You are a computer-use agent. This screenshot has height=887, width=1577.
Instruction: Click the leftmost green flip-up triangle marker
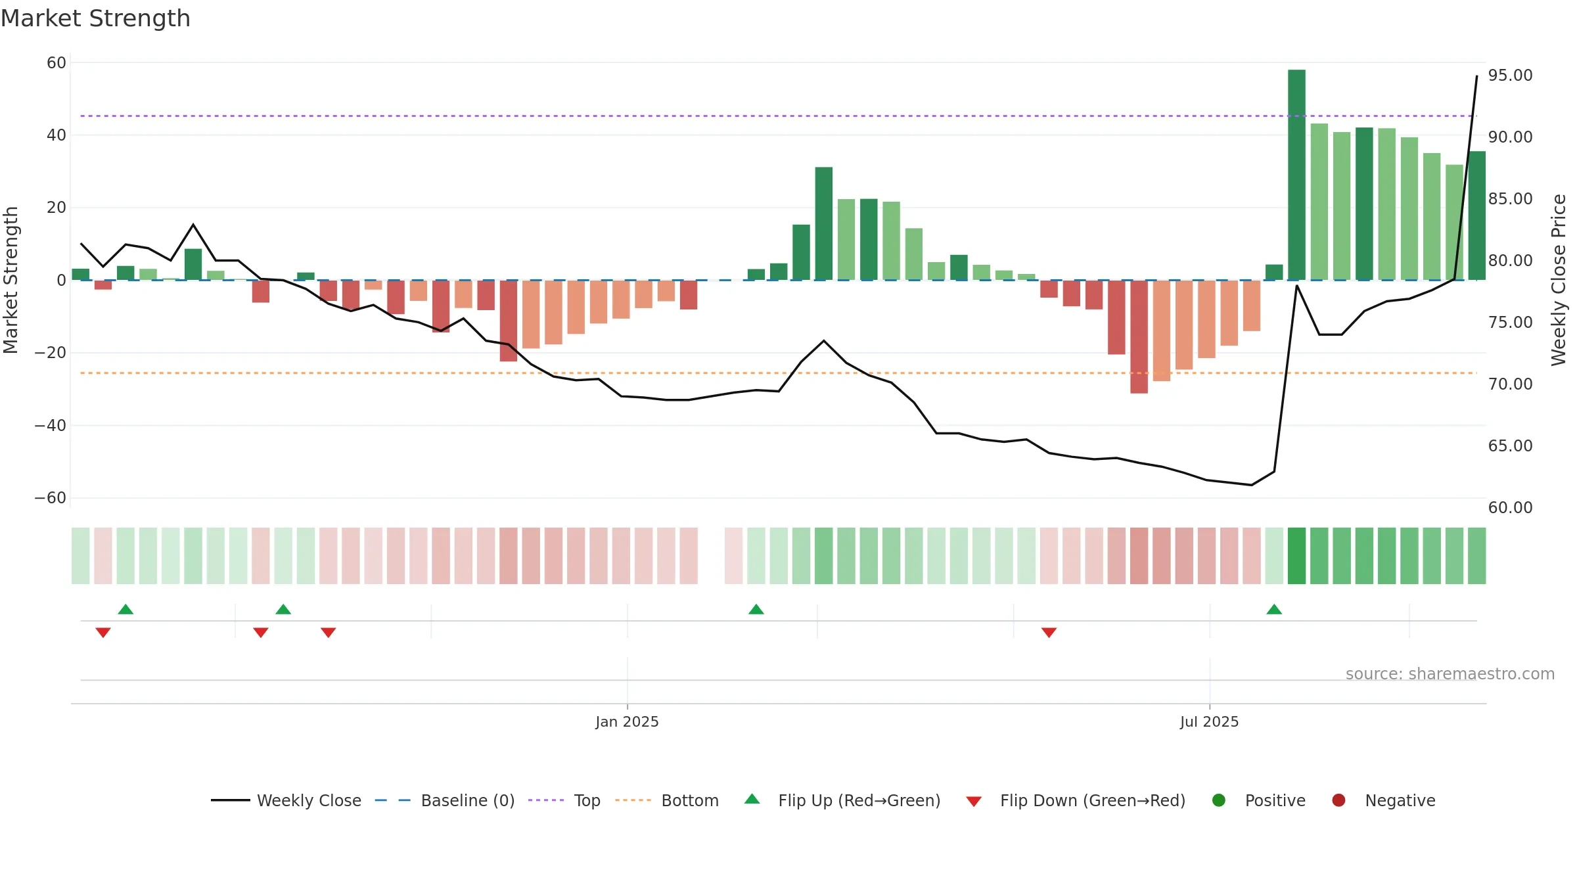coord(126,609)
